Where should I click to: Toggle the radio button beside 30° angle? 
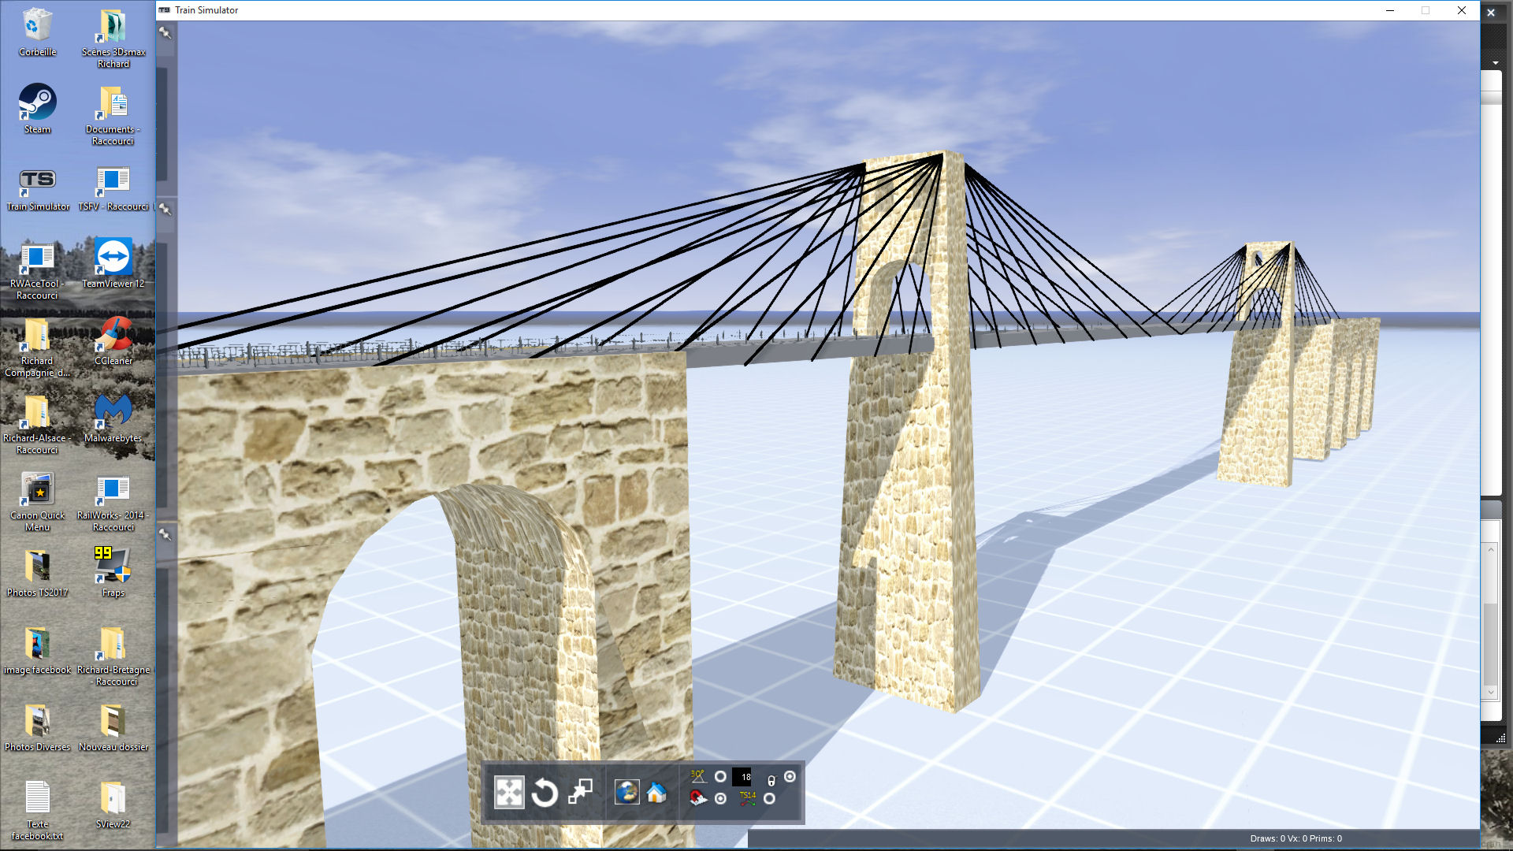(720, 776)
